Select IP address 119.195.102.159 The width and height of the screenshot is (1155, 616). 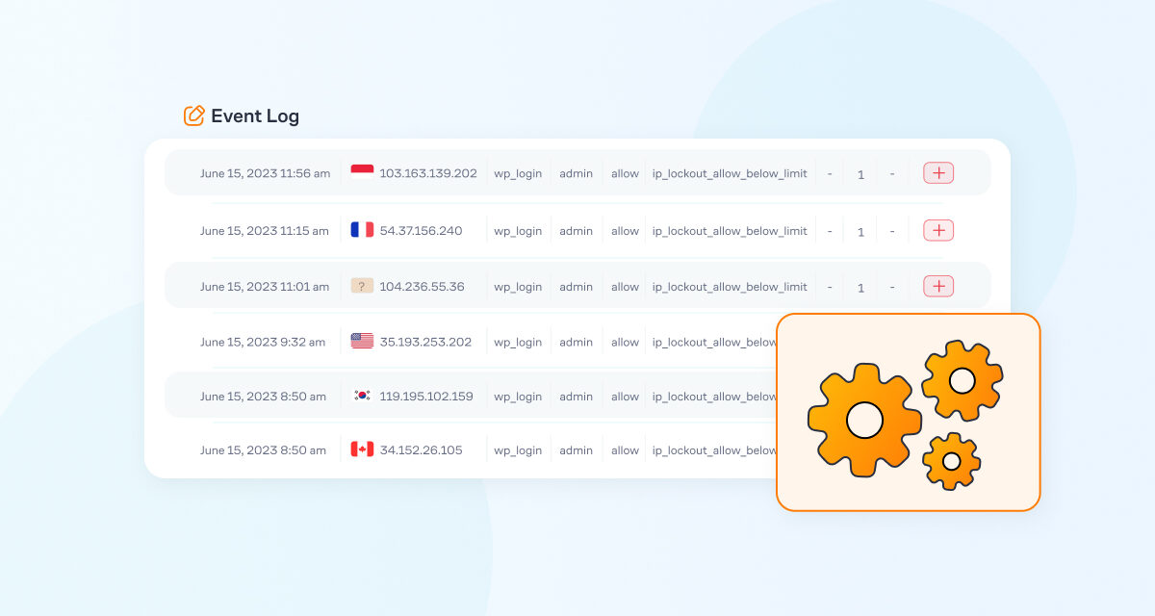(426, 397)
